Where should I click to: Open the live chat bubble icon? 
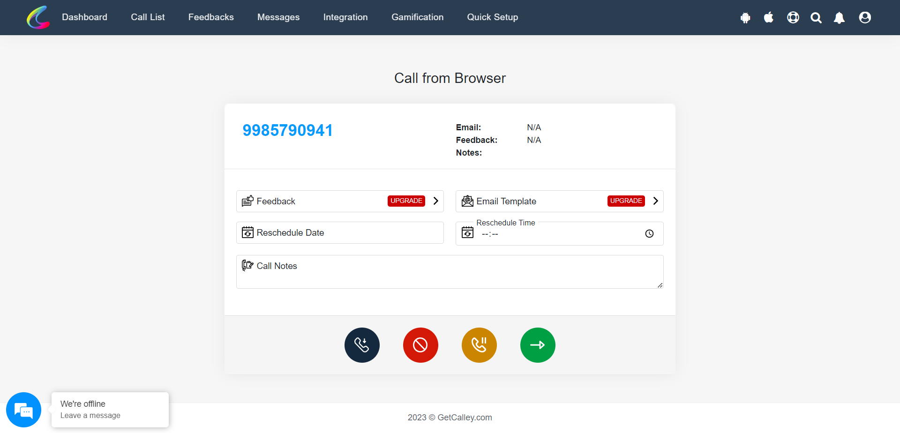pyautogui.click(x=23, y=410)
